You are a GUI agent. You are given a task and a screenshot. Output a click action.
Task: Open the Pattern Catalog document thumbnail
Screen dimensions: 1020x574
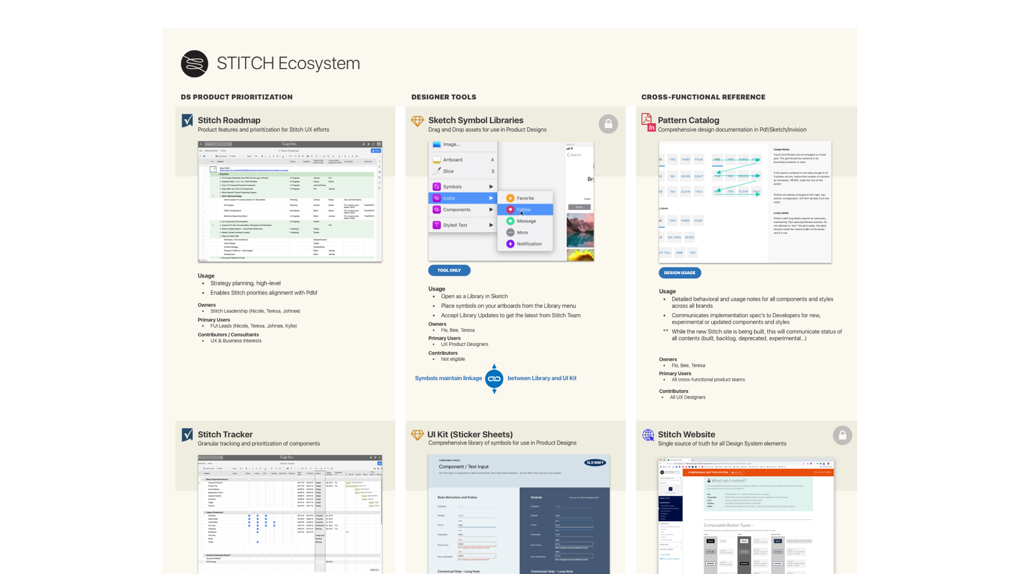click(x=745, y=202)
